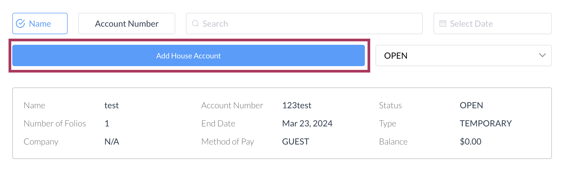Click the OPEN status value in card

tap(471, 106)
